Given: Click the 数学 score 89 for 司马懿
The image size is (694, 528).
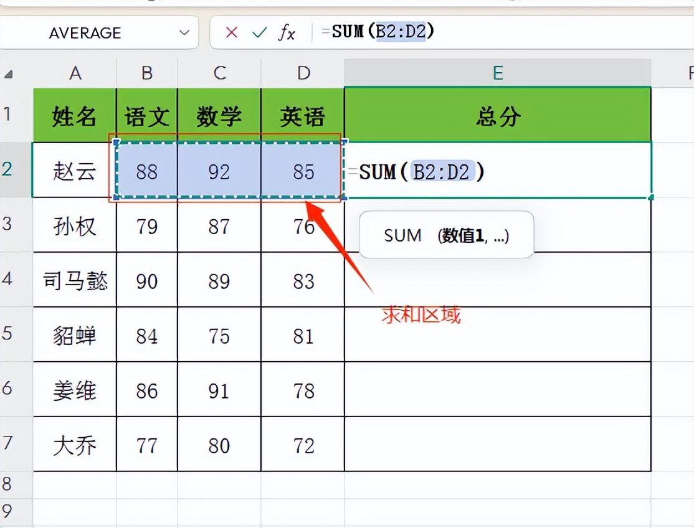Looking at the screenshot, I should coord(219,280).
